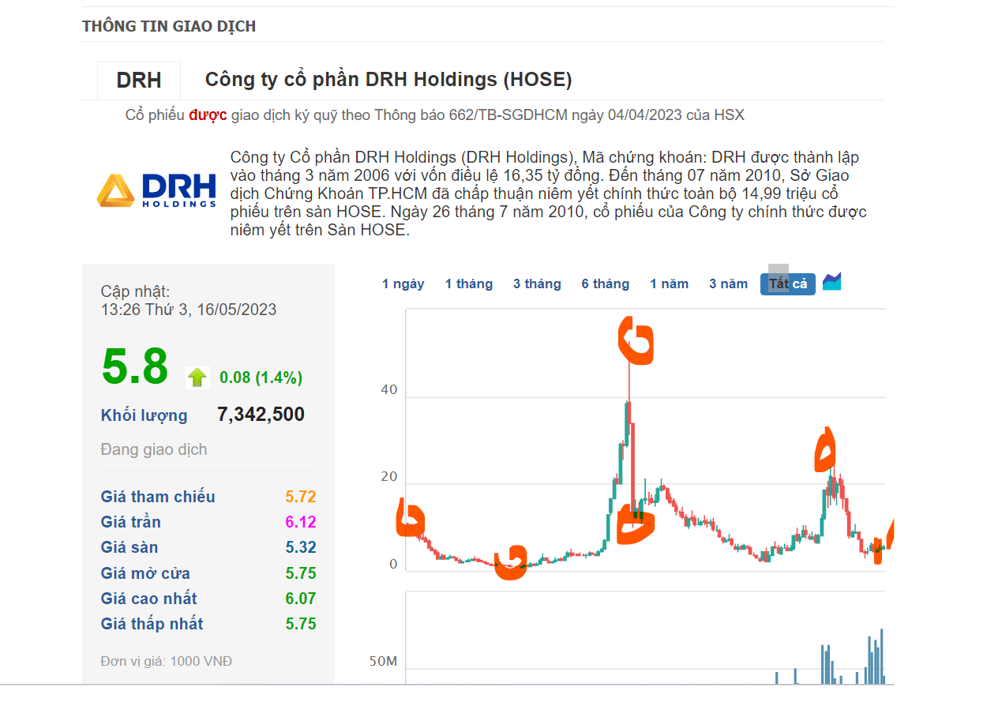Click the DRH Holdings company logo
Screen dimensions: 987x706
[156, 190]
